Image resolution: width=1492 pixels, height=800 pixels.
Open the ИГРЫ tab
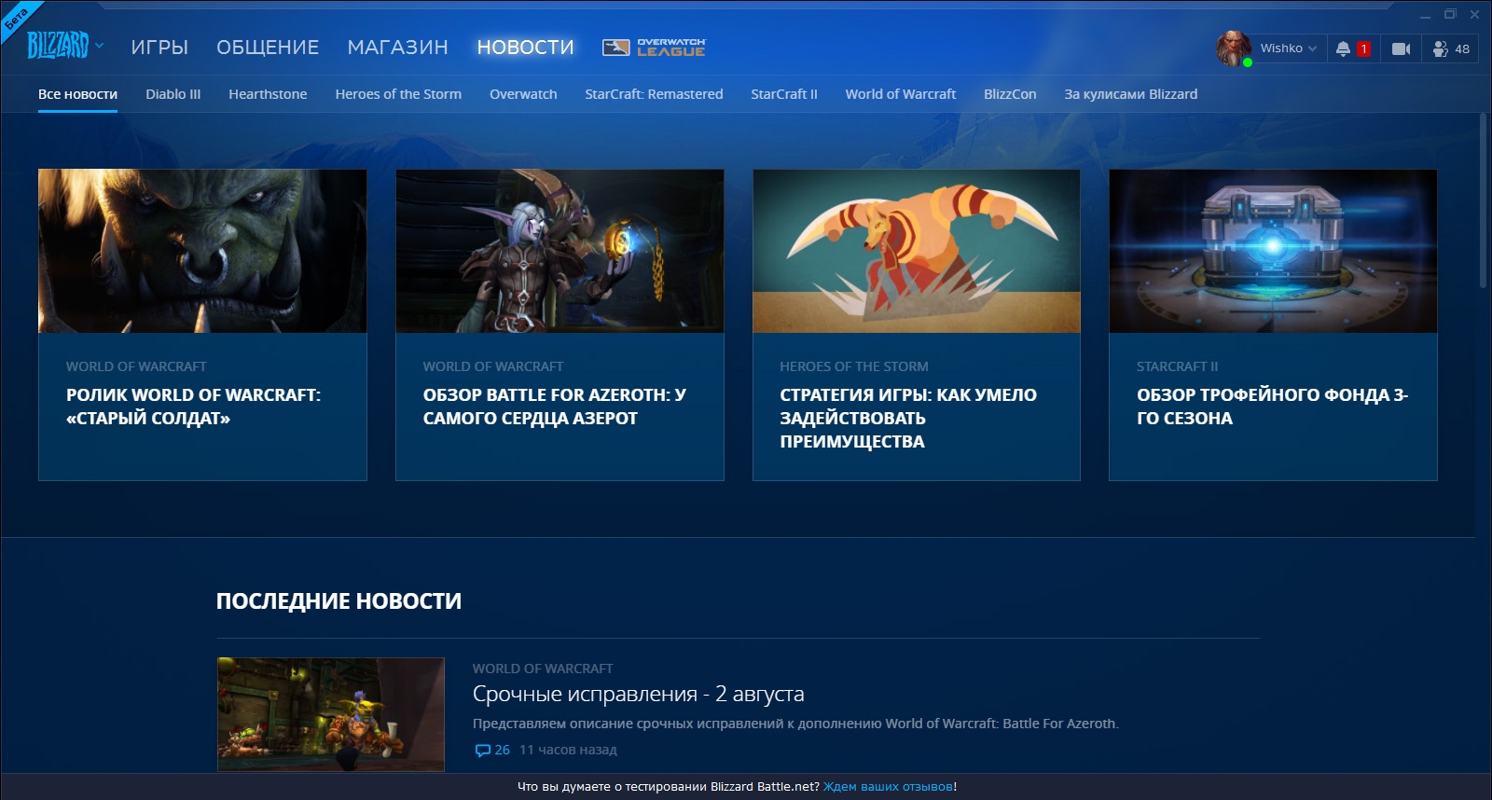point(159,47)
